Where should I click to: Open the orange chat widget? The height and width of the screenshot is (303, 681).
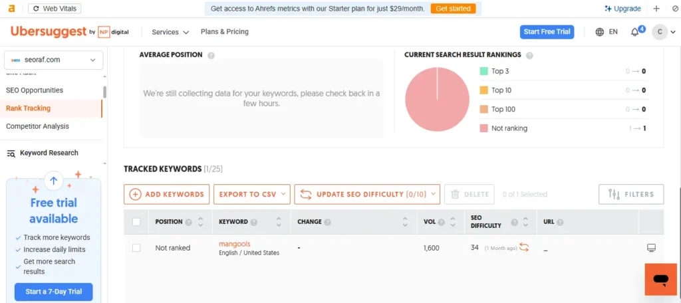point(660,280)
